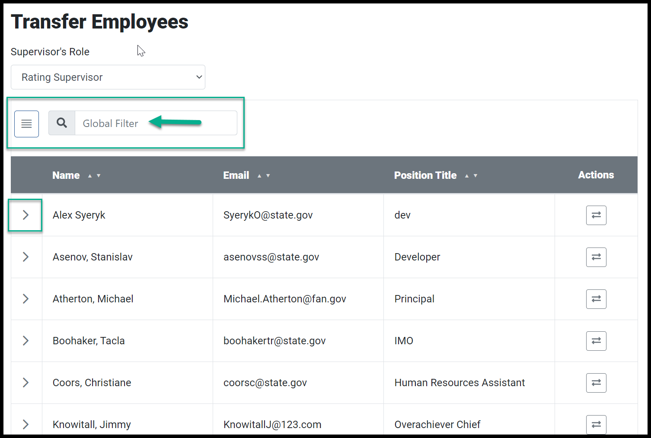Image resolution: width=651 pixels, height=438 pixels.
Task: Click the Actions column header
Action: pyautogui.click(x=596, y=175)
